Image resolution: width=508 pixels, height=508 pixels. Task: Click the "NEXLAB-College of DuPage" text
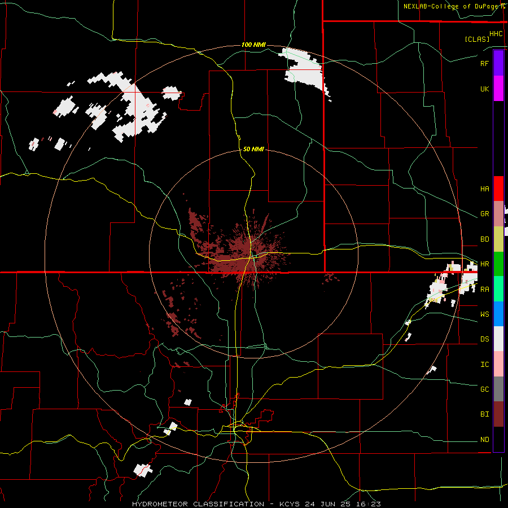(x=452, y=6)
